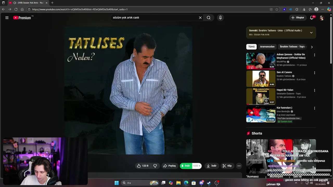Open options for Sen Al Canımı video
Viewport: 333px width, 187px height.
[x=315, y=73]
